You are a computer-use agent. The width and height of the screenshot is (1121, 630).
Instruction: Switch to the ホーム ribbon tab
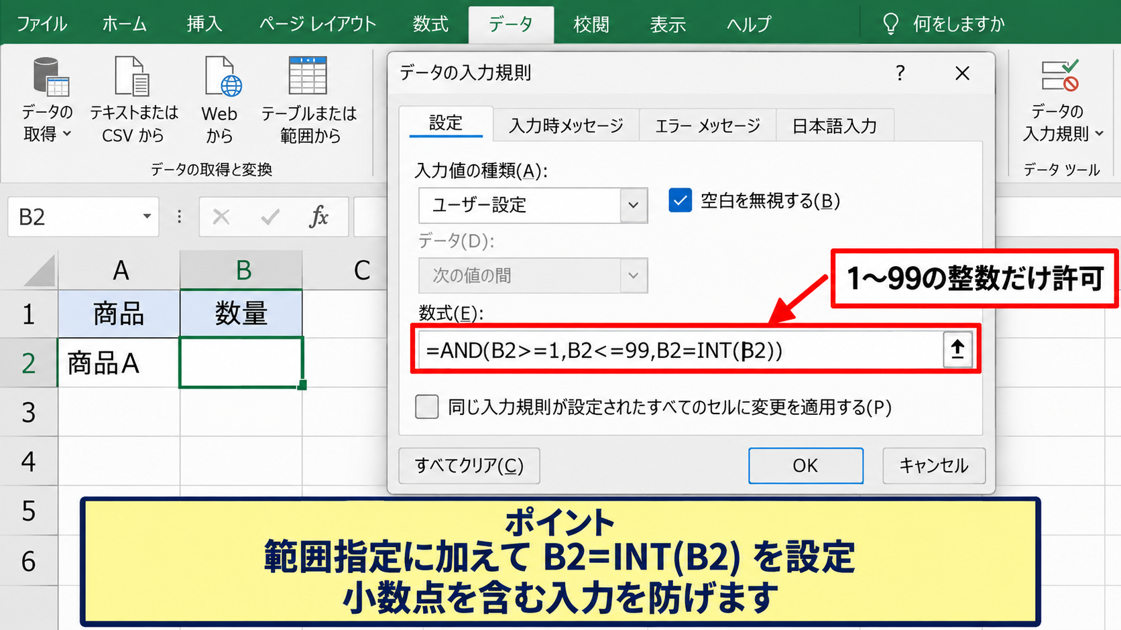click(125, 24)
